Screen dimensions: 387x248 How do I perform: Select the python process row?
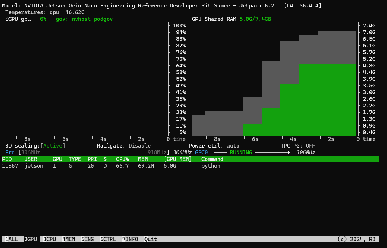(x=211, y=166)
